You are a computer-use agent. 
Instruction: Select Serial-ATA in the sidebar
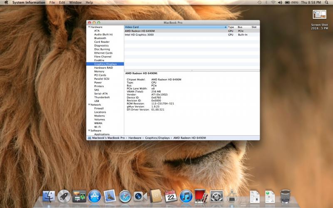coord(101,94)
